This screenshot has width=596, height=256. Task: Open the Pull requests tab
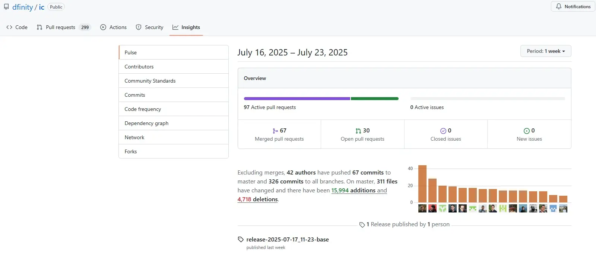tap(64, 27)
